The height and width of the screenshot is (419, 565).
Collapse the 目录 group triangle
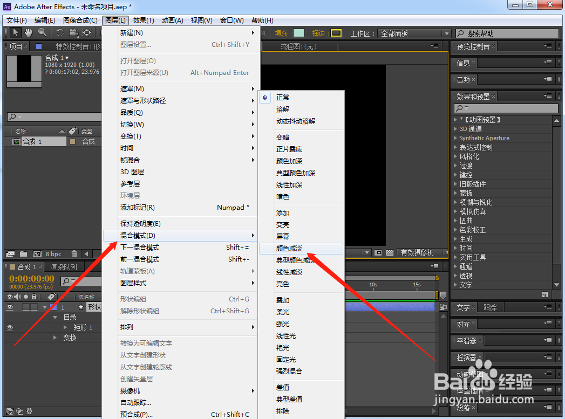coord(55,317)
